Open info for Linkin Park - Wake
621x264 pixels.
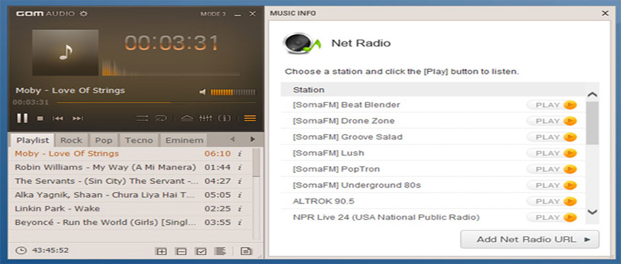tap(240, 209)
